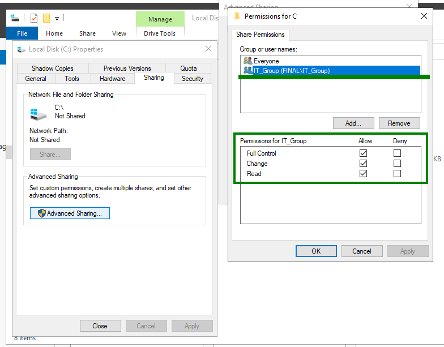This screenshot has width=444, height=347.
Task: Select Everyone in group list
Action: coord(331,61)
